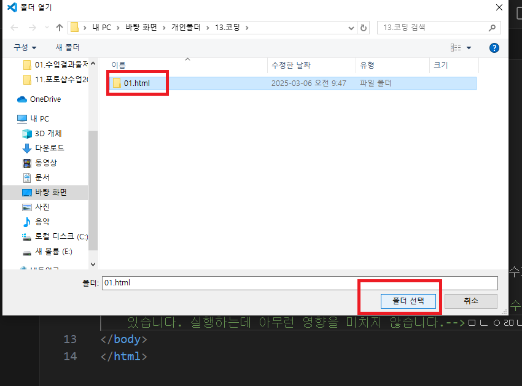
Task: Click closing html tag in editor line 14
Action: [123, 357]
